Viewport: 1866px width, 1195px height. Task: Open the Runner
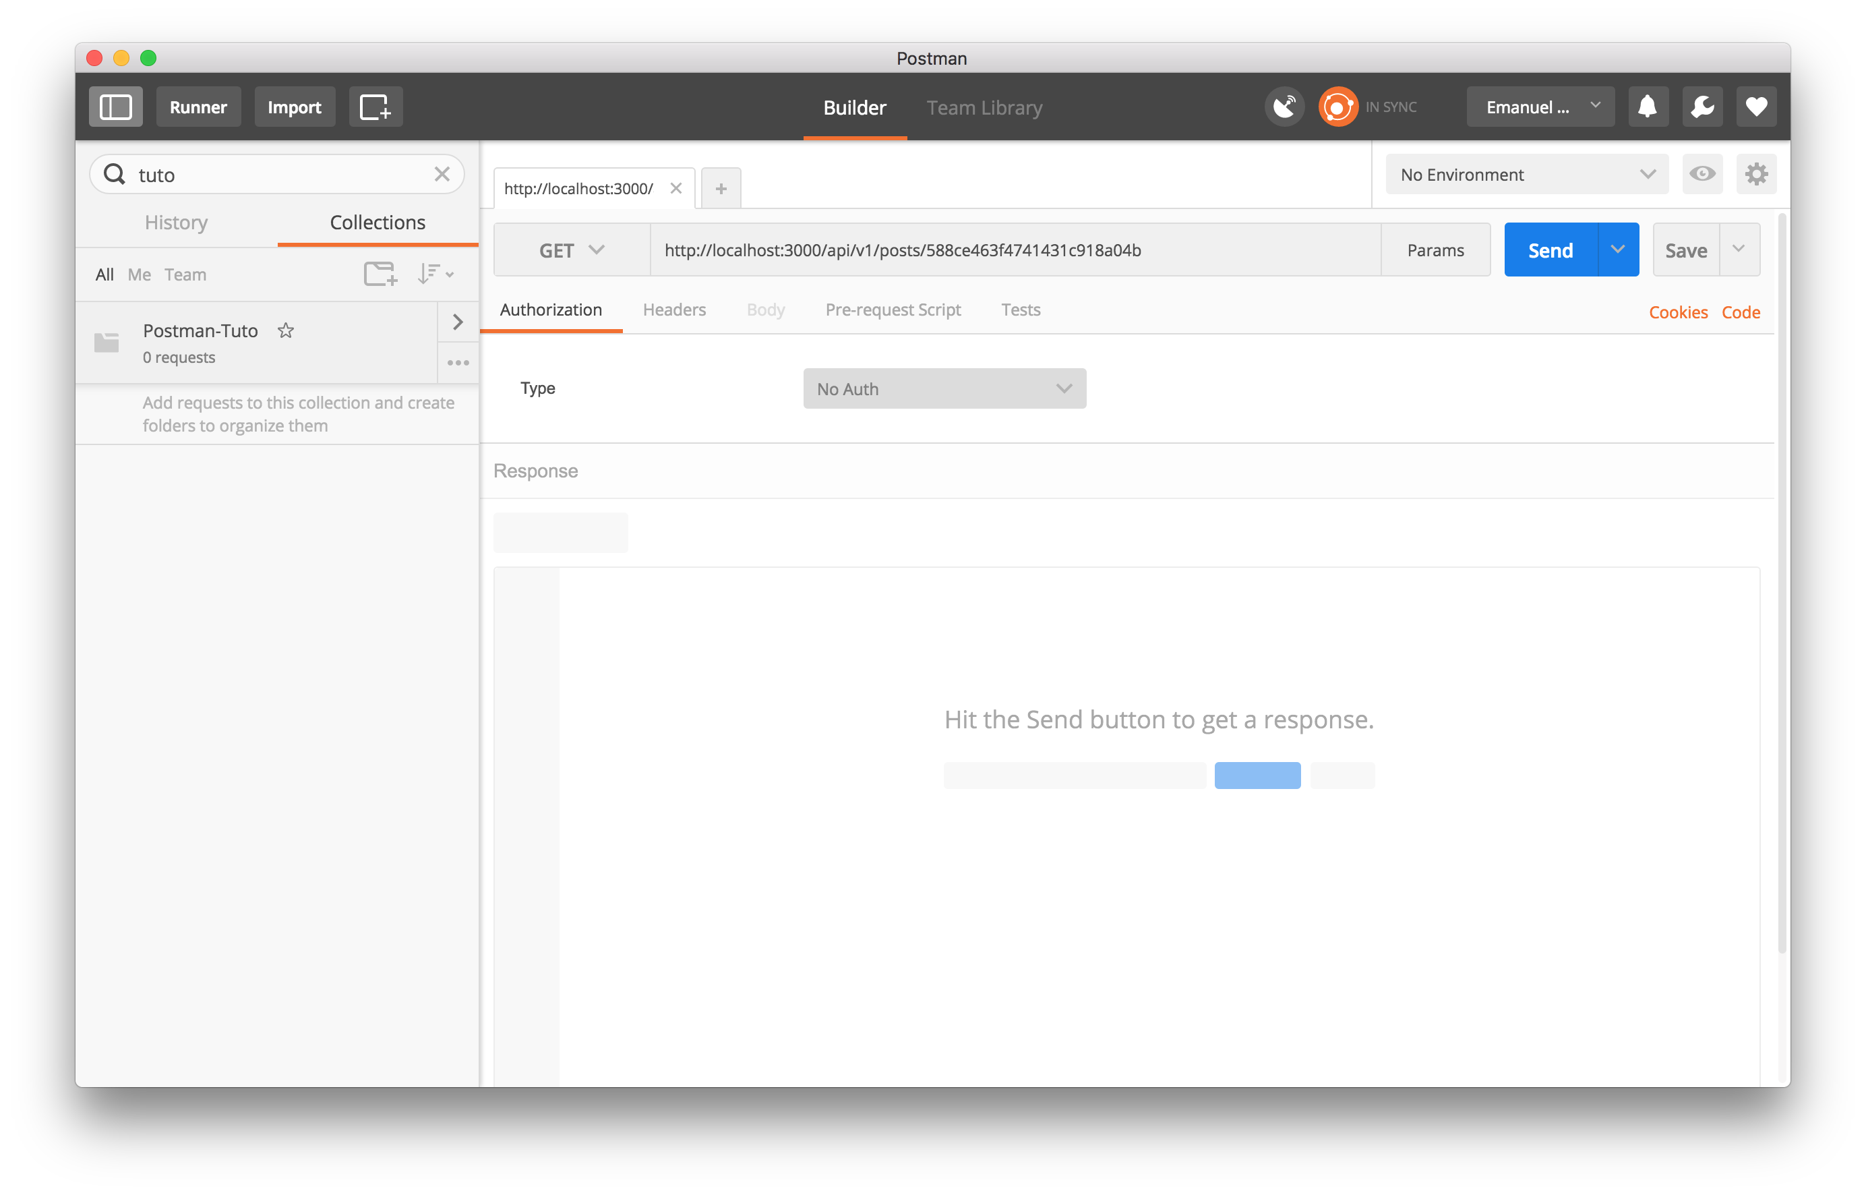pos(198,107)
